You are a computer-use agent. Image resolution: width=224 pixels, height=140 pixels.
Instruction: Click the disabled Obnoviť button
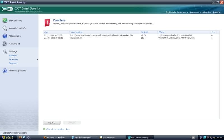click(72, 123)
